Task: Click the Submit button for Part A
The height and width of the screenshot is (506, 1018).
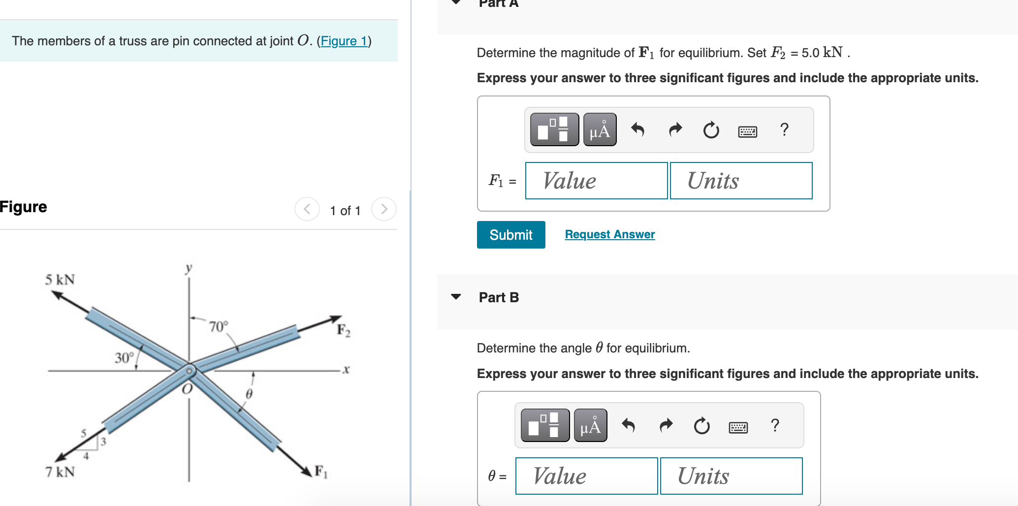Action: click(x=510, y=234)
